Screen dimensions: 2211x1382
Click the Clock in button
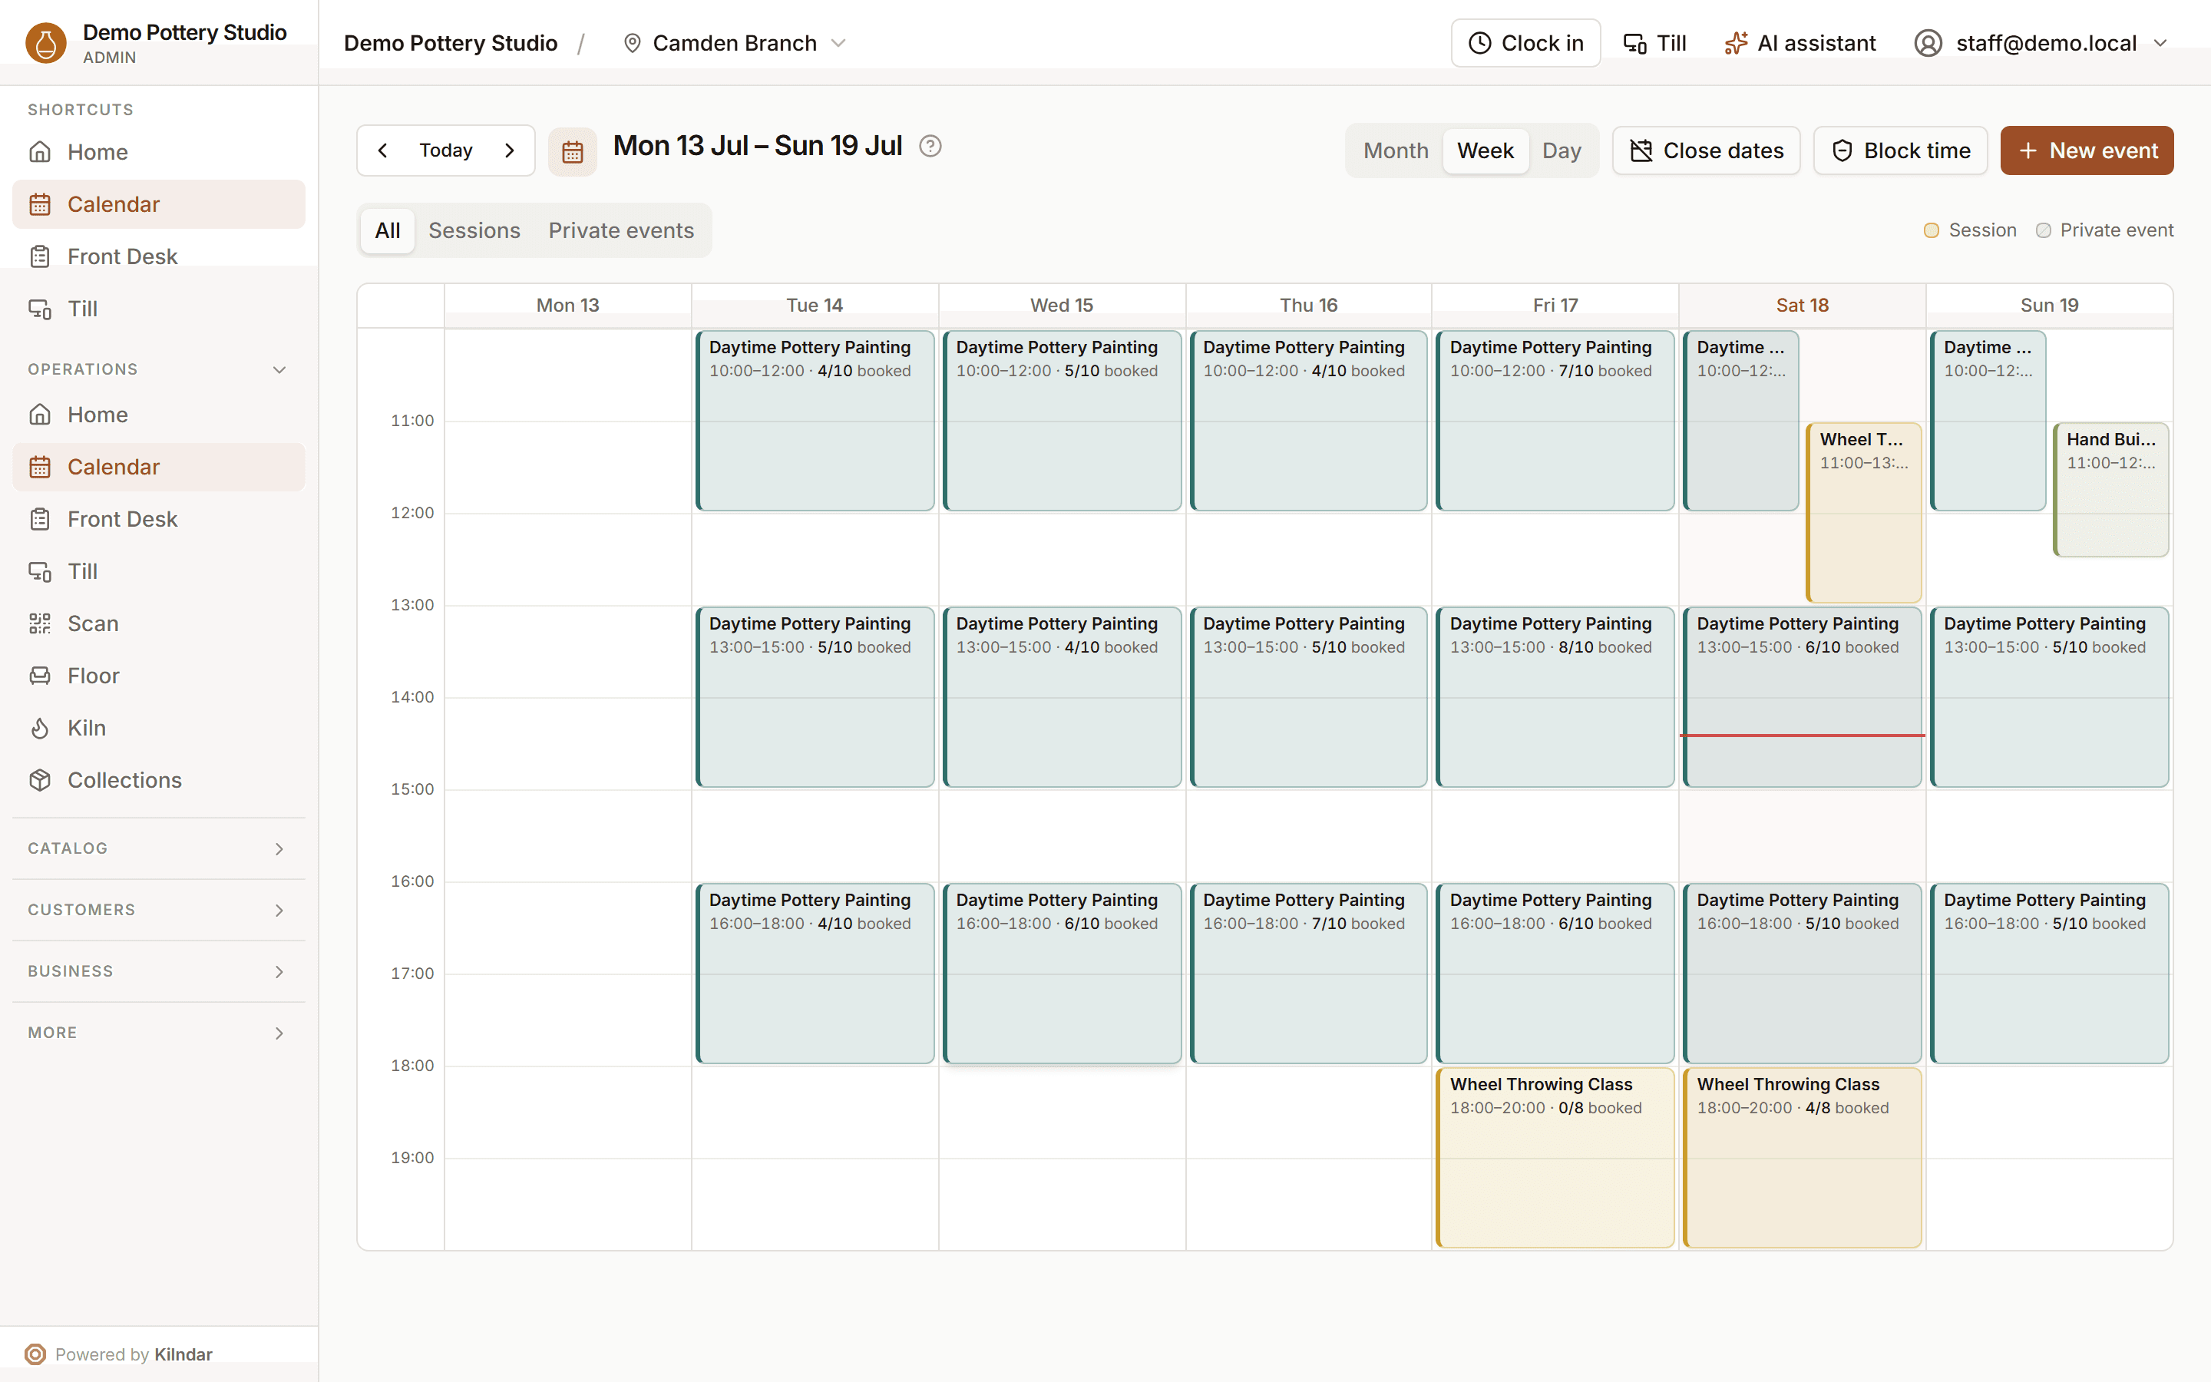click(x=1525, y=43)
